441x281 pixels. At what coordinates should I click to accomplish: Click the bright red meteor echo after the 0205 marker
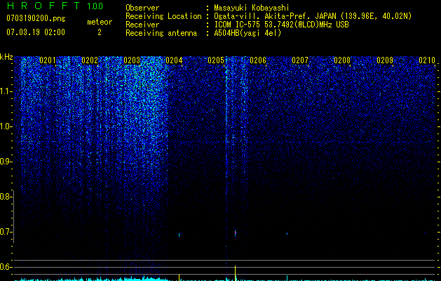pyautogui.click(x=236, y=233)
